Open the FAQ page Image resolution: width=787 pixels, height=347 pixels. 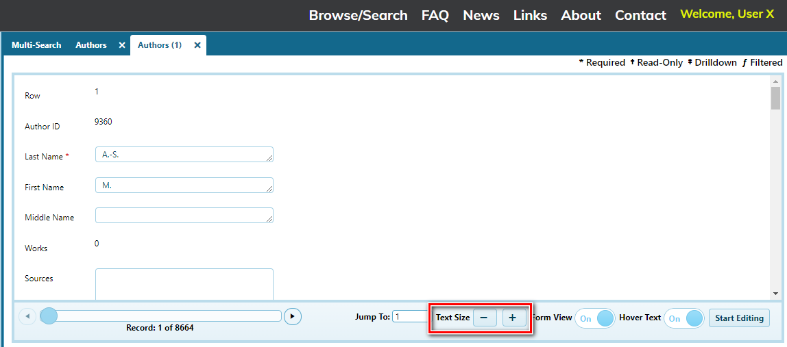click(x=435, y=15)
